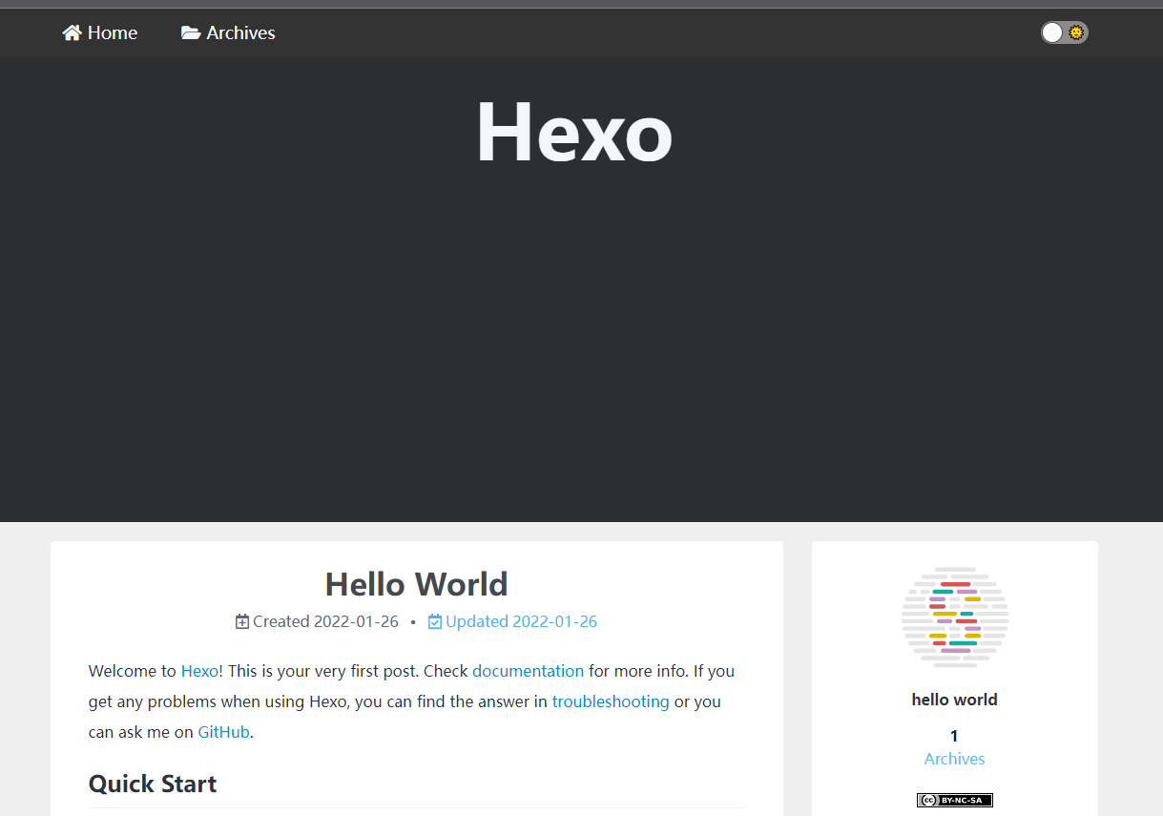
Task: Open the Archives navbar item
Action: [228, 32]
